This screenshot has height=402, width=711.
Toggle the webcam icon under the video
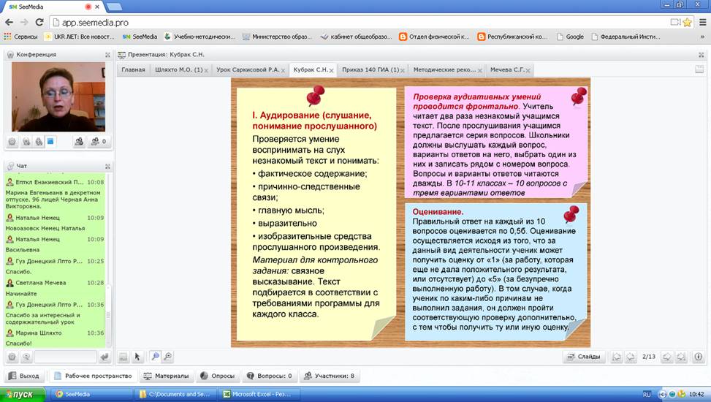click(x=26, y=142)
